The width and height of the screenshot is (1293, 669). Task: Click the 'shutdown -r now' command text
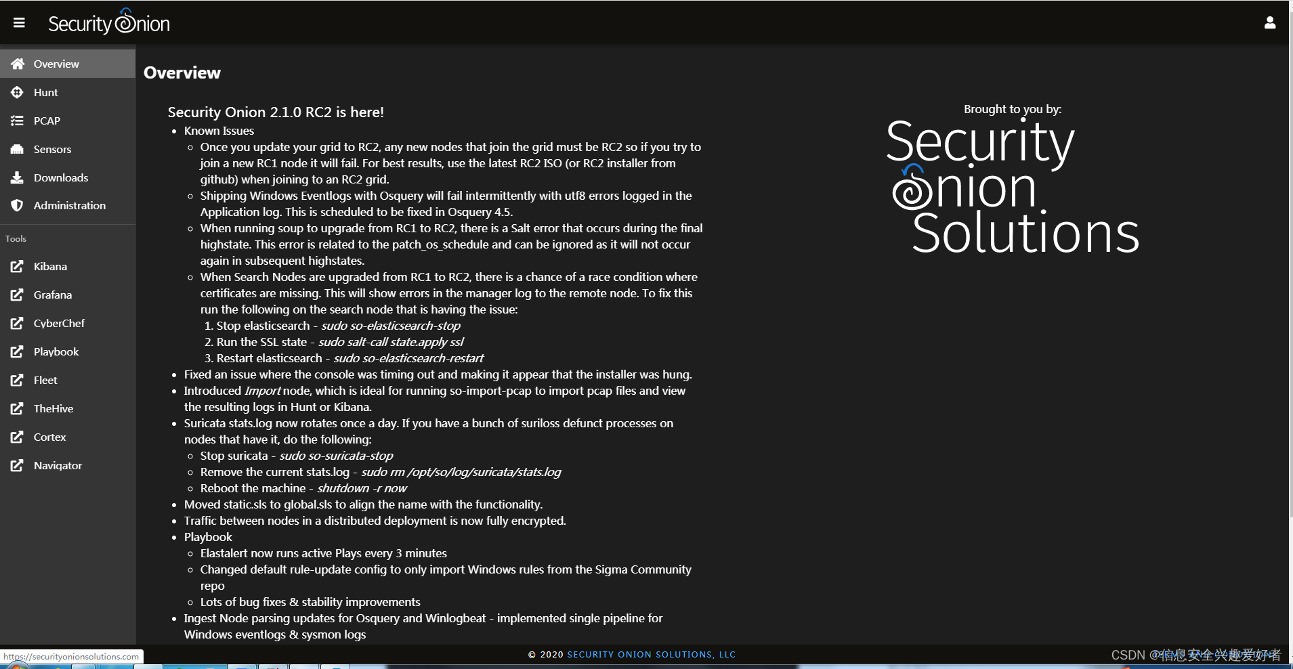tap(362, 488)
